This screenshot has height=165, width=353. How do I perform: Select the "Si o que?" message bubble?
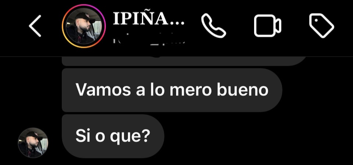click(113, 136)
